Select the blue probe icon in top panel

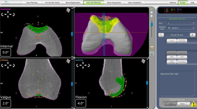tap(179, 11)
